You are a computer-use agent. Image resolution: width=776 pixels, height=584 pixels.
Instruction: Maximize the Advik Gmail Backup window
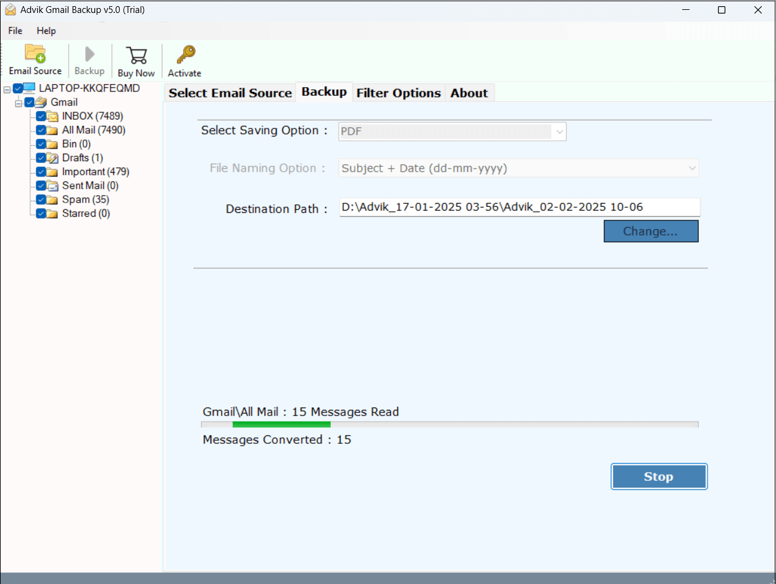(x=722, y=10)
